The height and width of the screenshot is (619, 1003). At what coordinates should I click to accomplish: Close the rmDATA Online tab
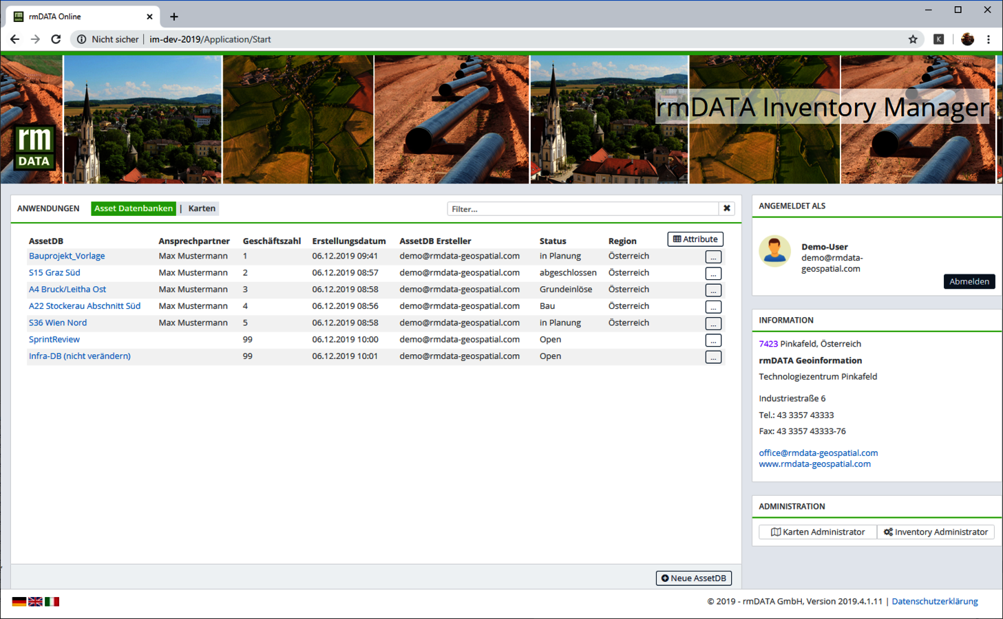click(149, 17)
